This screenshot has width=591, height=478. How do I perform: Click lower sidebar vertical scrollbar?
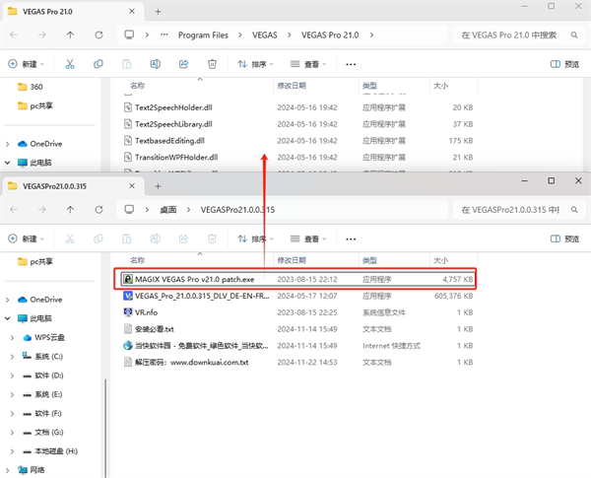(105, 428)
